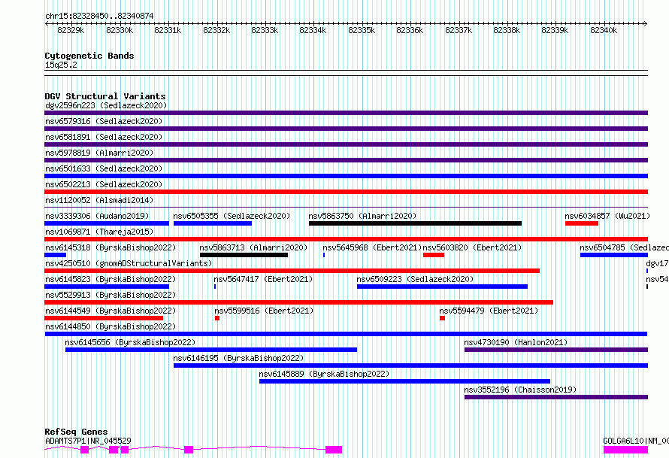Image resolution: width=669 pixels, height=458 pixels.
Task: Select the black nsv5863713 (Almarri2020) bar
Action: pyautogui.click(x=244, y=255)
